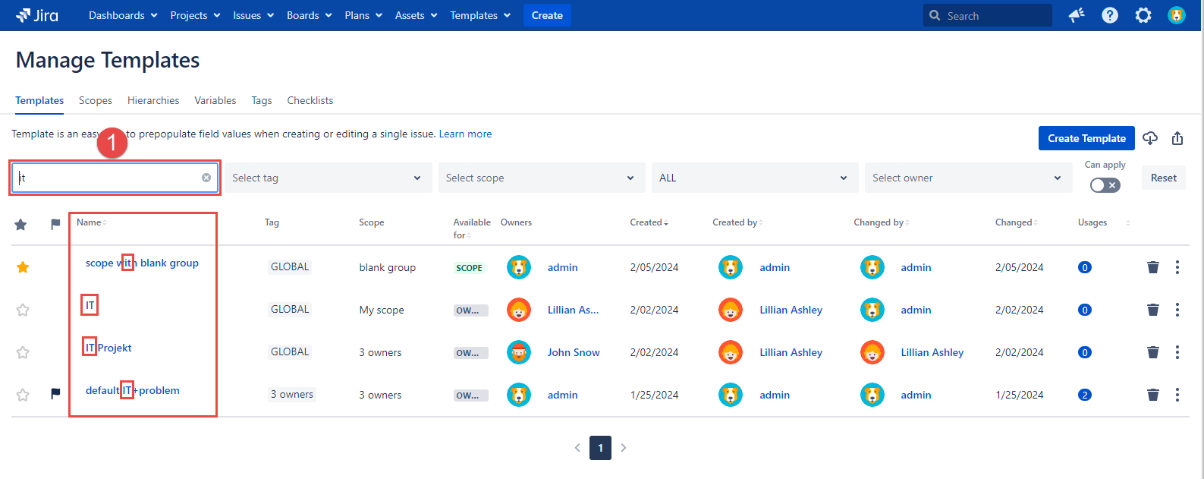Switch to the Hierarchies tab
Viewport: 1204px width, 479px height.
pos(153,100)
